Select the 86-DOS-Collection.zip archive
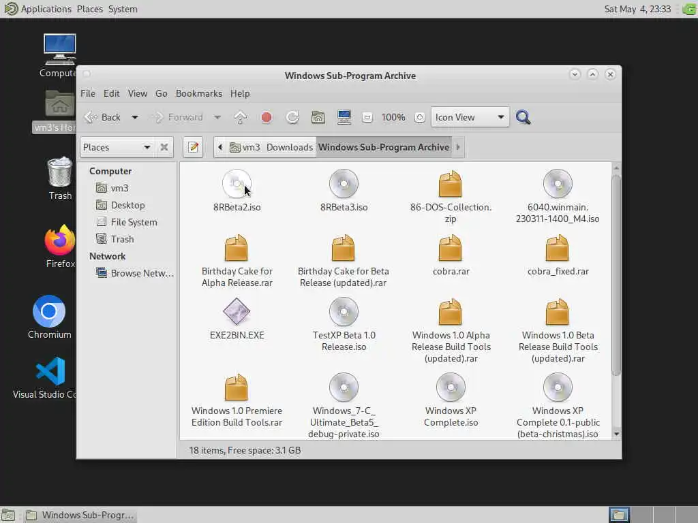This screenshot has height=523, width=698. 451,196
